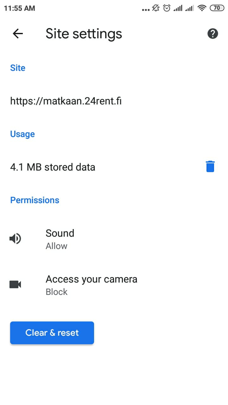Viewport: 228px width, 405px height.
Task: Tap the Usage section header
Action: pyautogui.click(x=22, y=134)
